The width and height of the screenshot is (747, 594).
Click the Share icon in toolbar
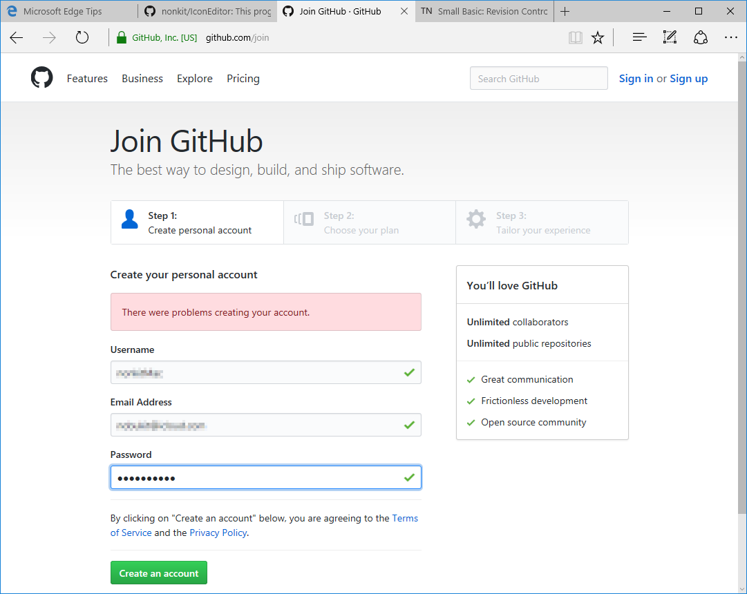point(700,37)
